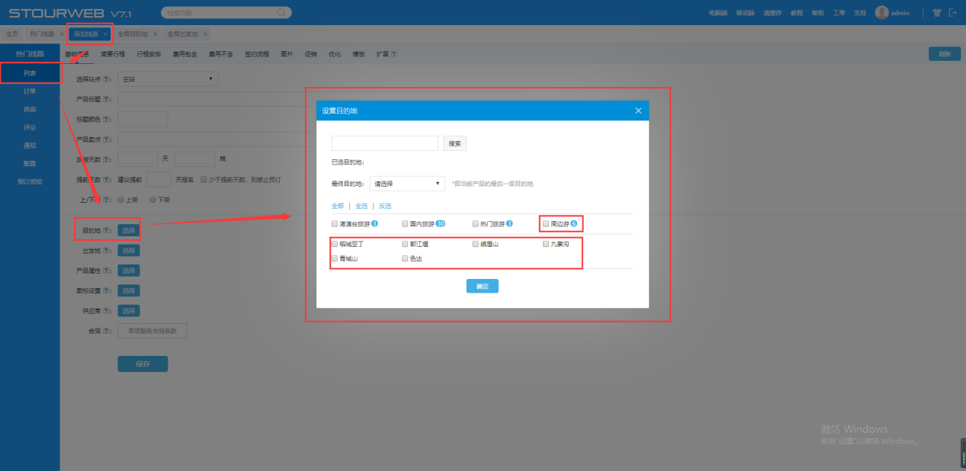The image size is (966, 471).
Task: Tick the 九寨沟 destination checkbox
Action: [545, 245]
